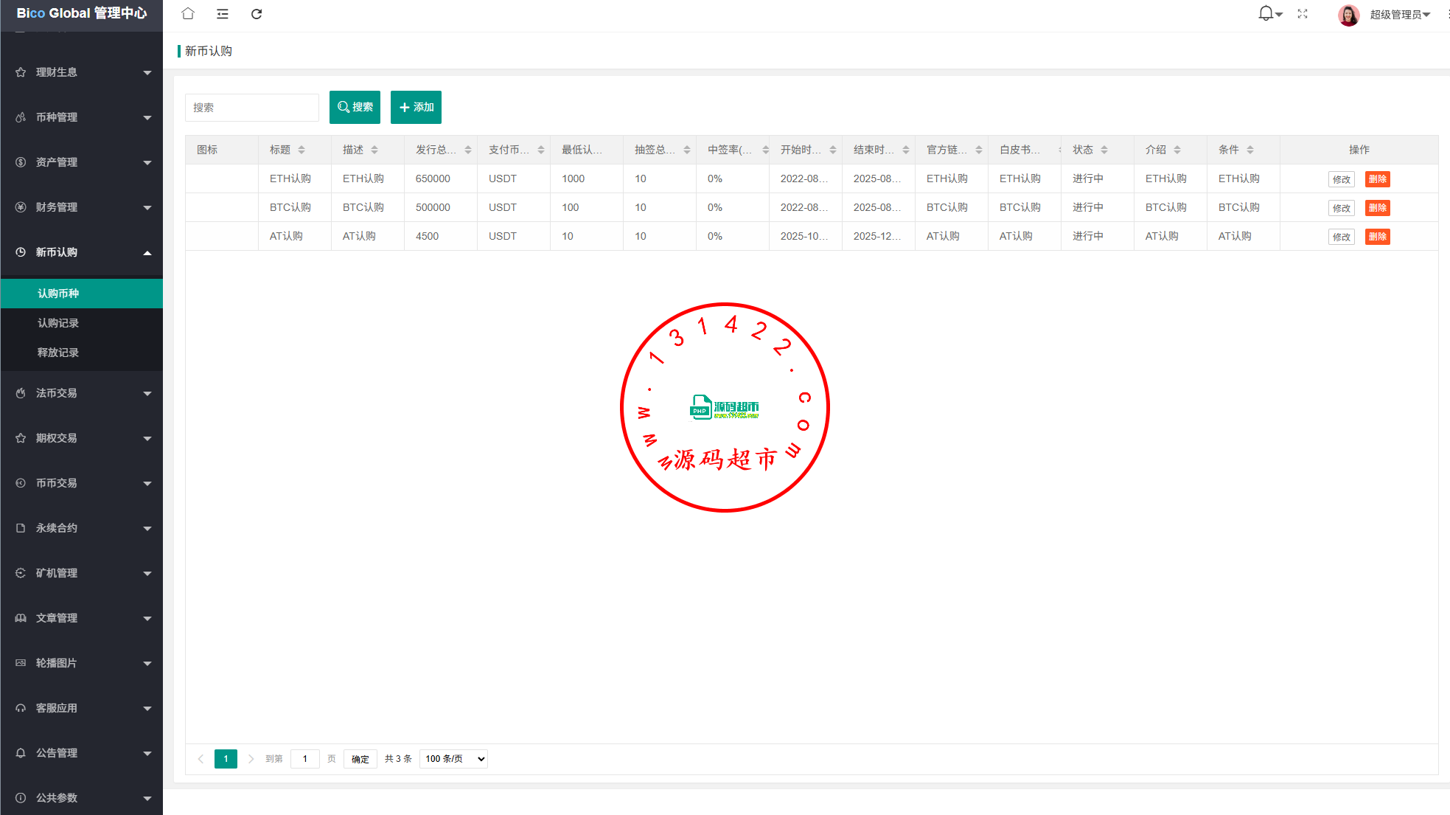Sort by 描述 column arrows
The width and height of the screenshot is (1450, 815).
pos(374,150)
